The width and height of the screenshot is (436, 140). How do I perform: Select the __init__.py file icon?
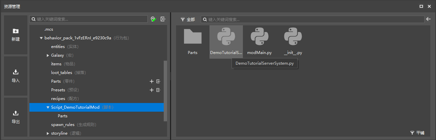pos(293,37)
